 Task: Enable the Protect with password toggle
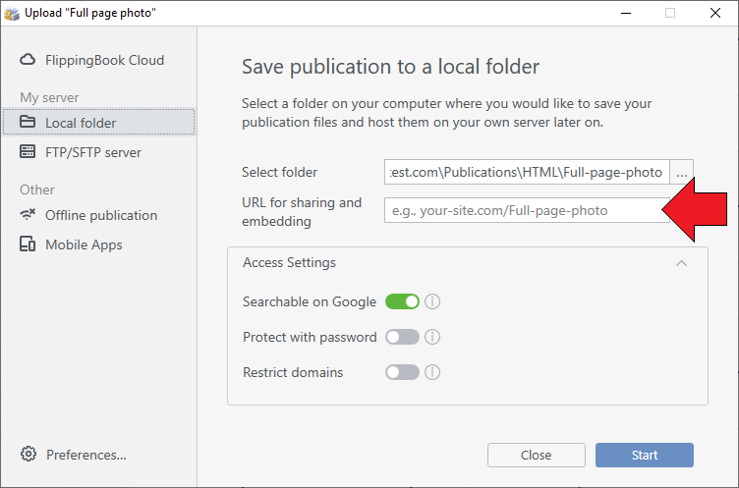[x=402, y=337]
